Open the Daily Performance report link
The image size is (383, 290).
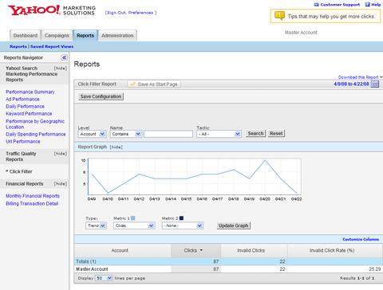click(25, 106)
